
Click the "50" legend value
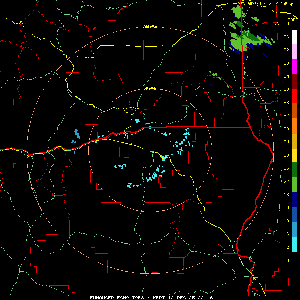tap(286, 89)
